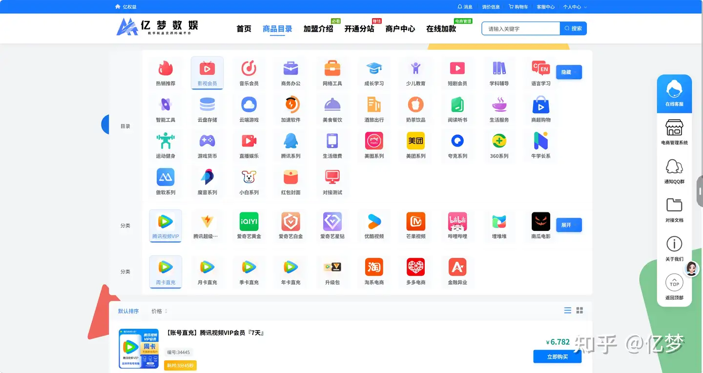The height and width of the screenshot is (373, 703).
Task: Collapse the catalog with 隐藏 button
Action: (x=569, y=72)
